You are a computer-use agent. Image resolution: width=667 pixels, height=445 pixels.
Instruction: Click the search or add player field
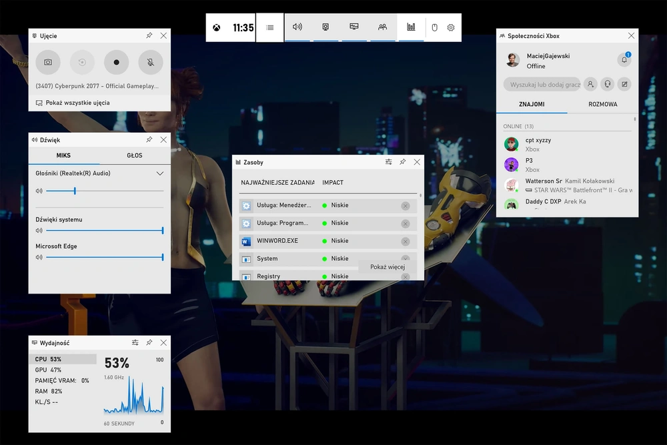542,84
